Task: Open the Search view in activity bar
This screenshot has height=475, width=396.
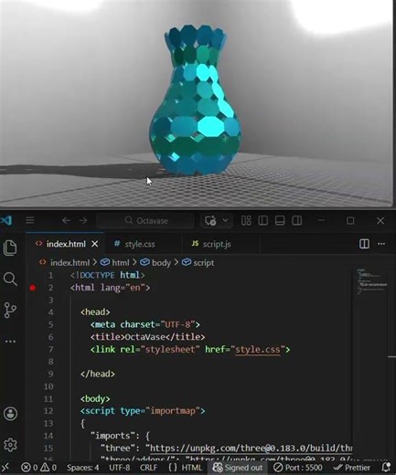Action: pos(10,279)
